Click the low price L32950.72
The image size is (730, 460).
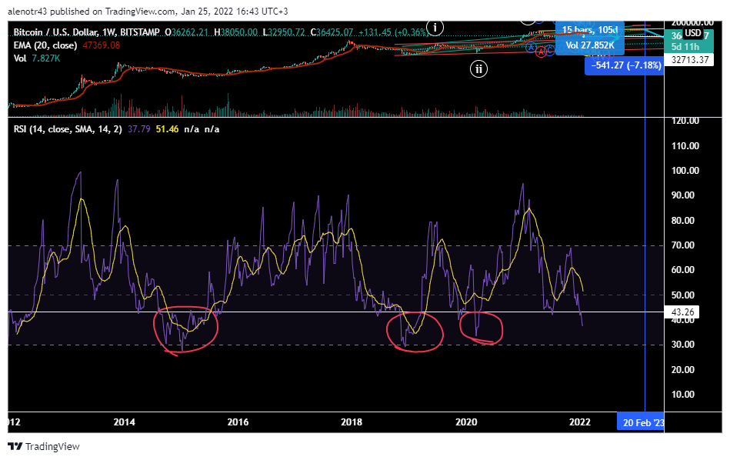(x=284, y=32)
